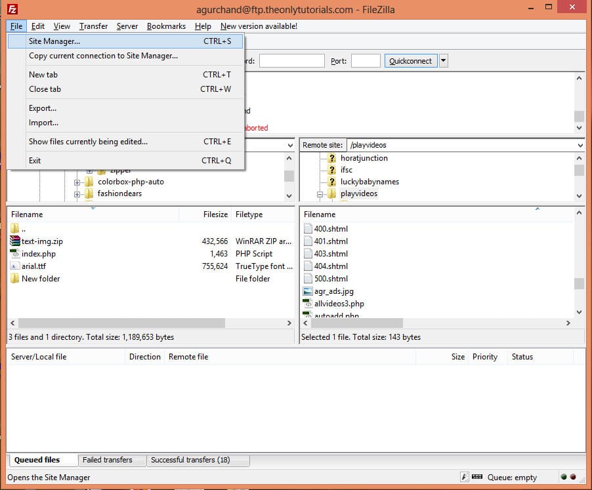The height and width of the screenshot is (490, 592).
Task: Click the 400.shtml file icon
Action: tap(308, 228)
